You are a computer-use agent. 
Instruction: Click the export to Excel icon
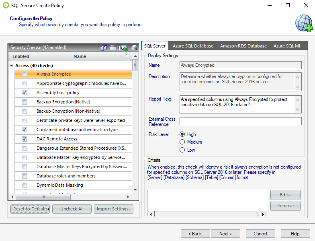tap(124, 47)
